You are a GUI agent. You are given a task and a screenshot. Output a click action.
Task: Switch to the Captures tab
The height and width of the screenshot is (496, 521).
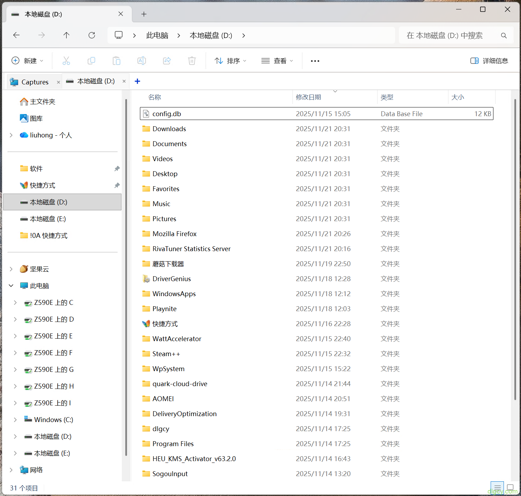pos(35,82)
